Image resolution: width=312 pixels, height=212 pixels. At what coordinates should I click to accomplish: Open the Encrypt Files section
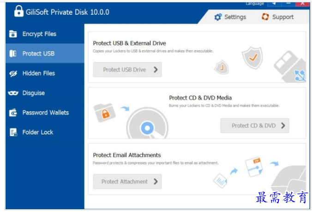(45, 34)
